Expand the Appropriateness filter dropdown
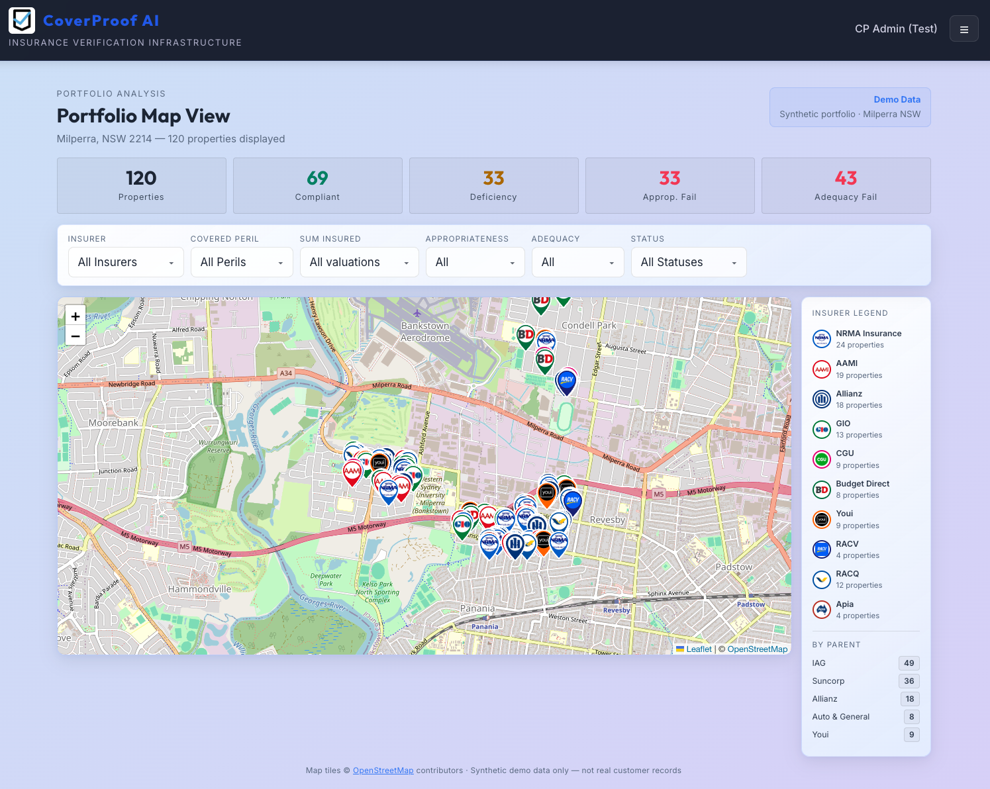The width and height of the screenshot is (990, 789). coord(475,262)
